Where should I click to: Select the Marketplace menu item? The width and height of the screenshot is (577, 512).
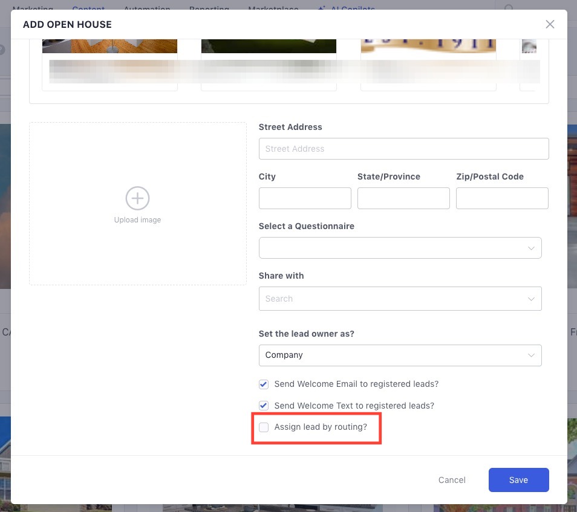pos(273,9)
